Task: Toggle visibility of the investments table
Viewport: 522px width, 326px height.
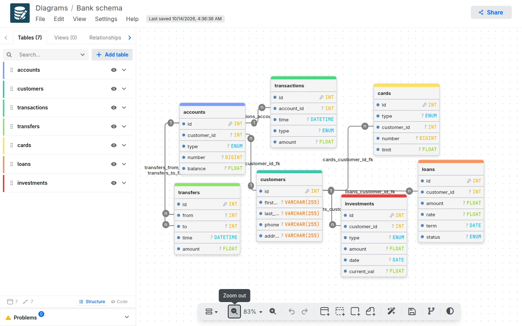Action: [114, 183]
